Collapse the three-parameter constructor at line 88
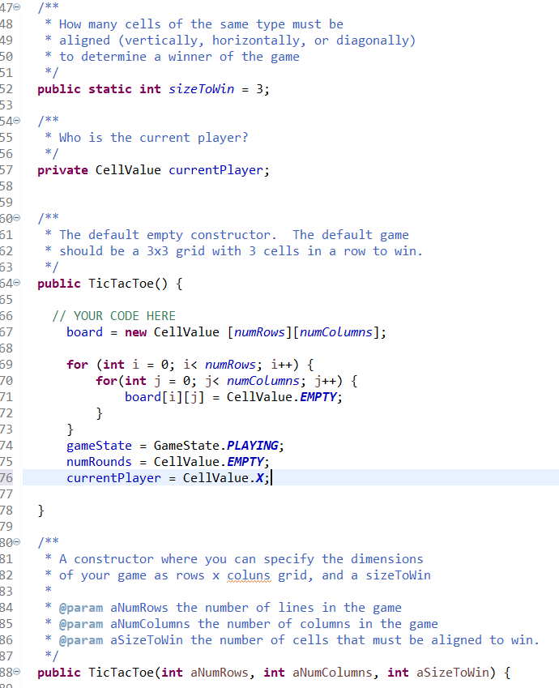559x688 pixels. 17,672
